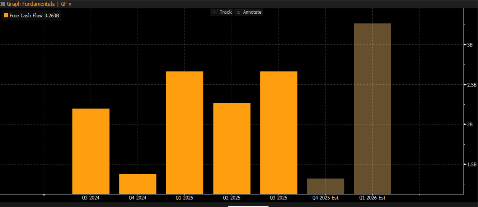Image resolution: width=478 pixels, height=207 pixels.
Task: Select the Q1 2026 Est estimate bar
Action: 373,109
